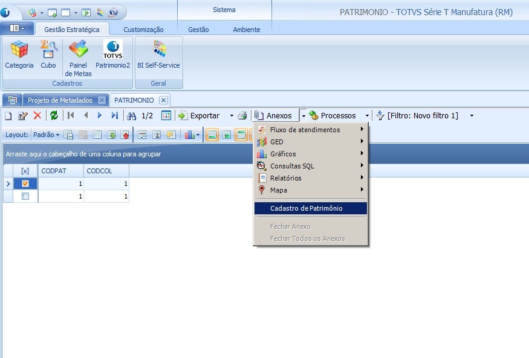Image resolution: width=529 pixels, height=358 pixels.
Task: Open the Padrão layout dropdown
Action: (46, 135)
